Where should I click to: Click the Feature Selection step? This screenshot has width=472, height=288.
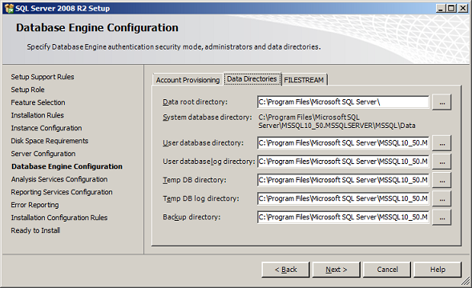(x=38, y=102)
